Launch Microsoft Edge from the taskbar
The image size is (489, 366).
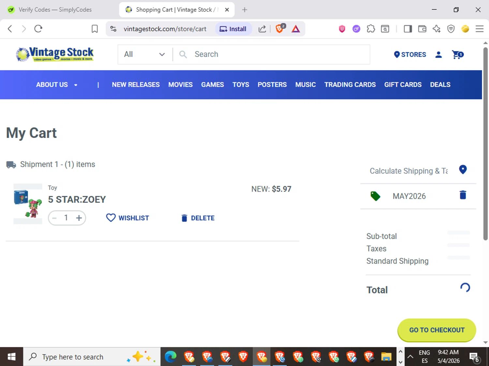pyautogui.click(x=170, y=357)
